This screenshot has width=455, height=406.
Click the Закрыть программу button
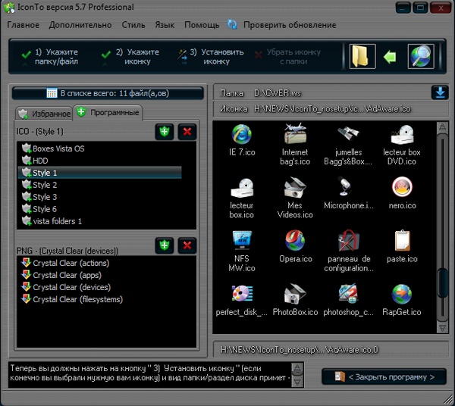tap(384, 376)
